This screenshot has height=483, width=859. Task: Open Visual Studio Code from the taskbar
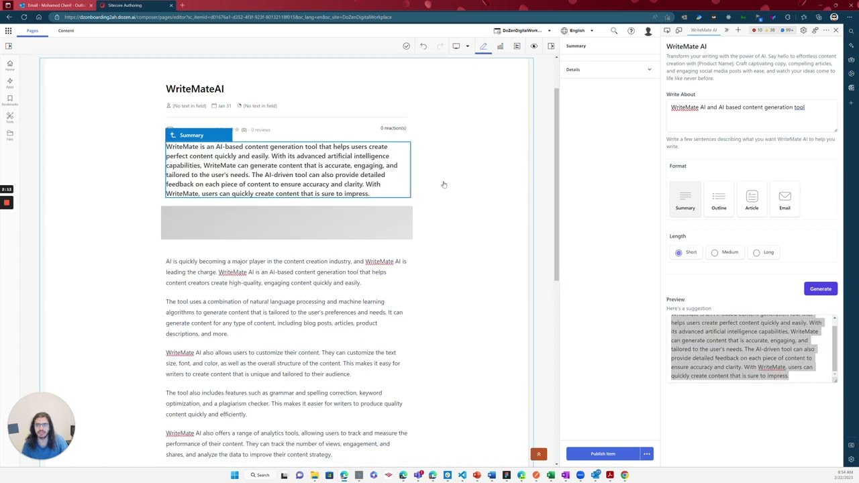click(x=462, y=475)
